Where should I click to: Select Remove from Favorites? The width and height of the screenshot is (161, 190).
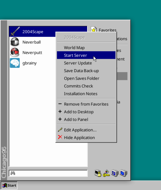point(86,104)
